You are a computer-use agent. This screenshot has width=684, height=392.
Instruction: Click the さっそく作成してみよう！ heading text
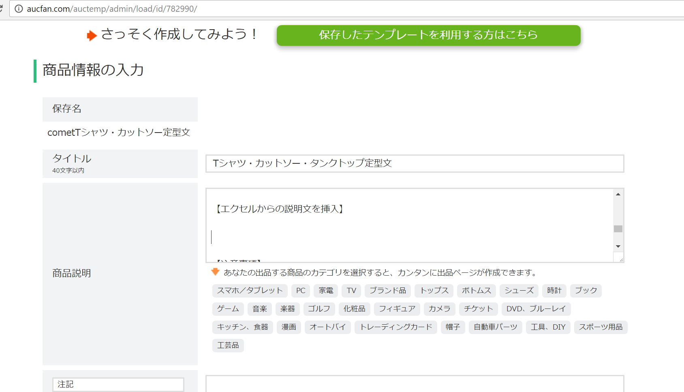pos(179,34)
